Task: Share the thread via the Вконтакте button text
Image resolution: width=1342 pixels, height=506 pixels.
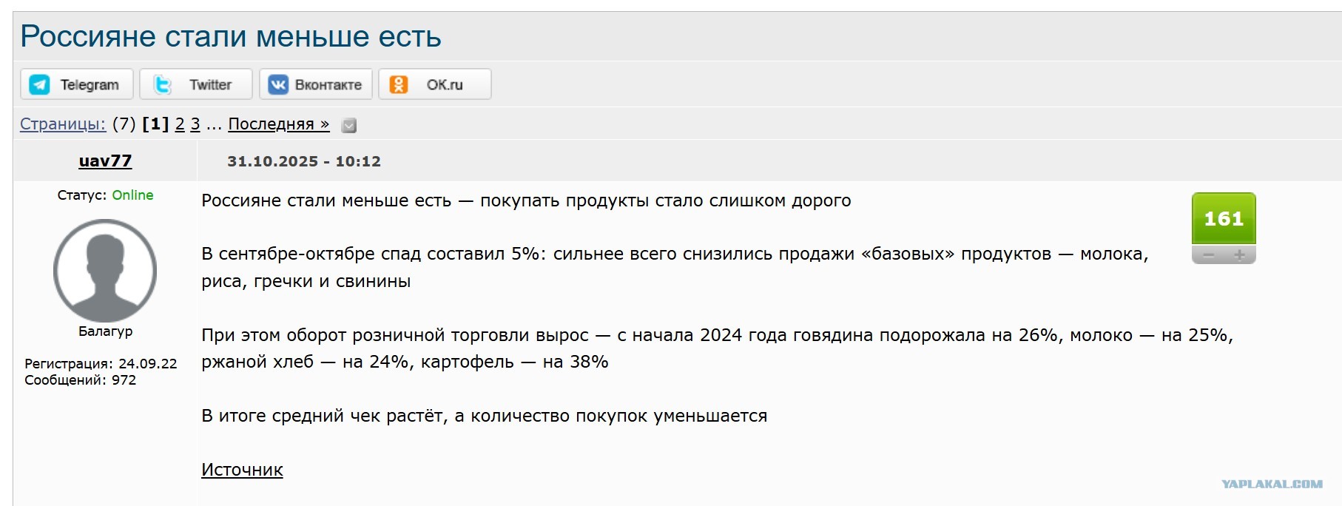Action: pyautogui.click(x=328, y=84)
